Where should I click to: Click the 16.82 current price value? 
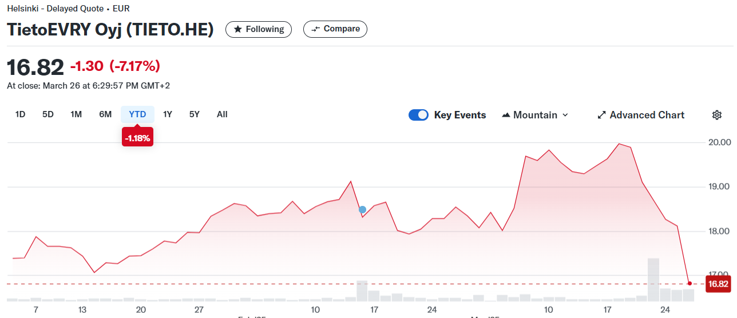tap(35, 67)
